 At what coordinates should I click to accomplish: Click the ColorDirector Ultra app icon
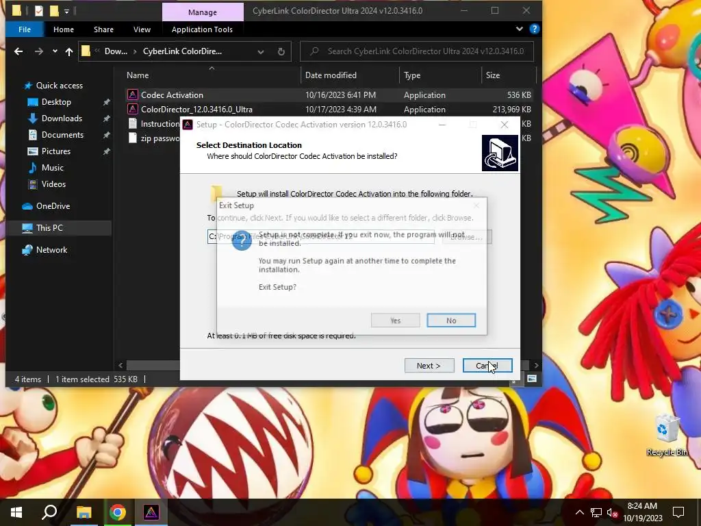[132, 109]
